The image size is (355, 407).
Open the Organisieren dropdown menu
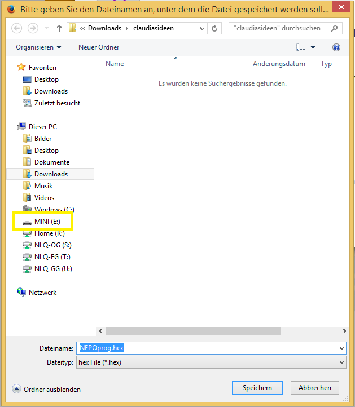[38, 47]
